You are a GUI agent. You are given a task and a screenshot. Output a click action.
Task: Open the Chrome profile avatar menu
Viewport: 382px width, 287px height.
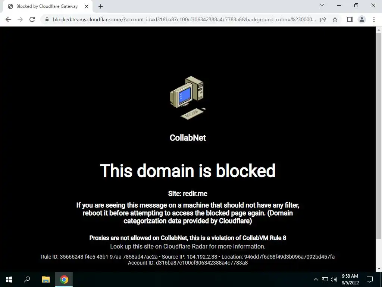point(362,19)
